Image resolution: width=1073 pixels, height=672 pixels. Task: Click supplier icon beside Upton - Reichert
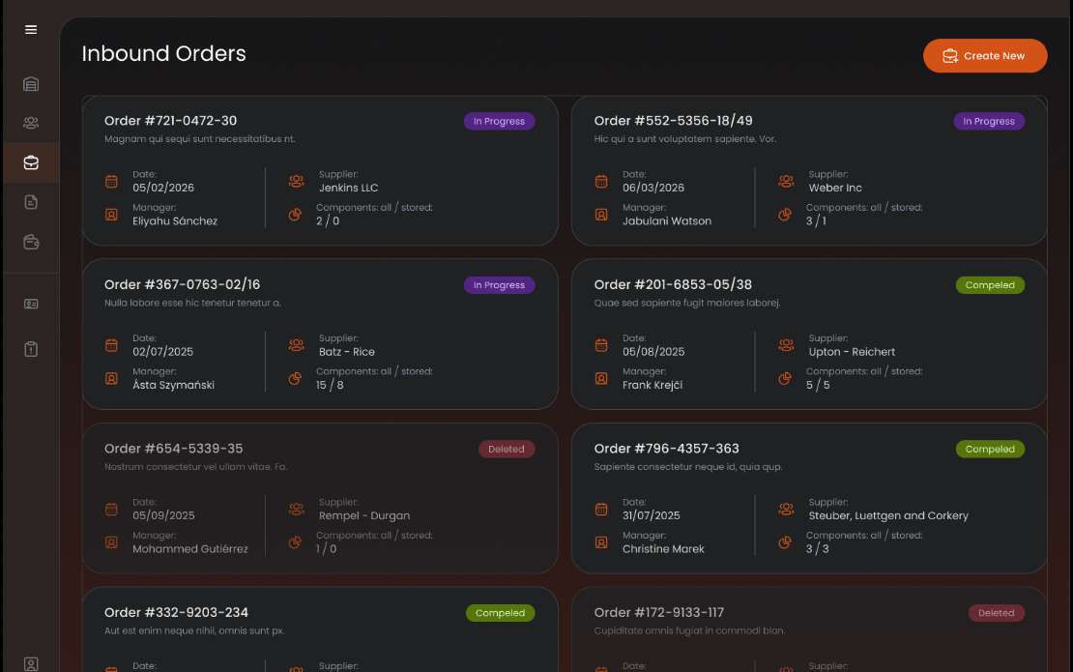point(786,345)
